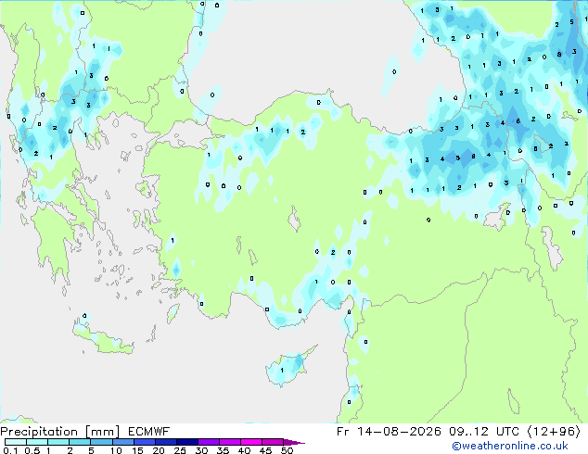Click the legend label '35'
The height and width of the screenshot is (454, 588).
223,450
